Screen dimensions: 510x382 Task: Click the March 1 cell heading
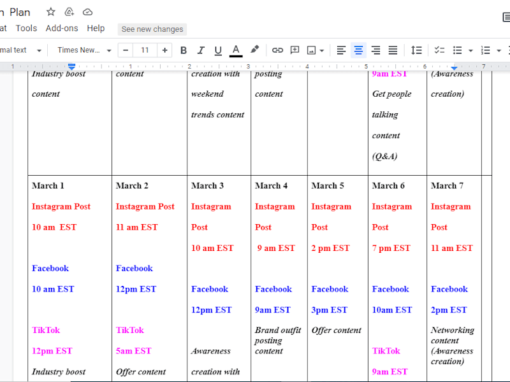pos(48,186)
